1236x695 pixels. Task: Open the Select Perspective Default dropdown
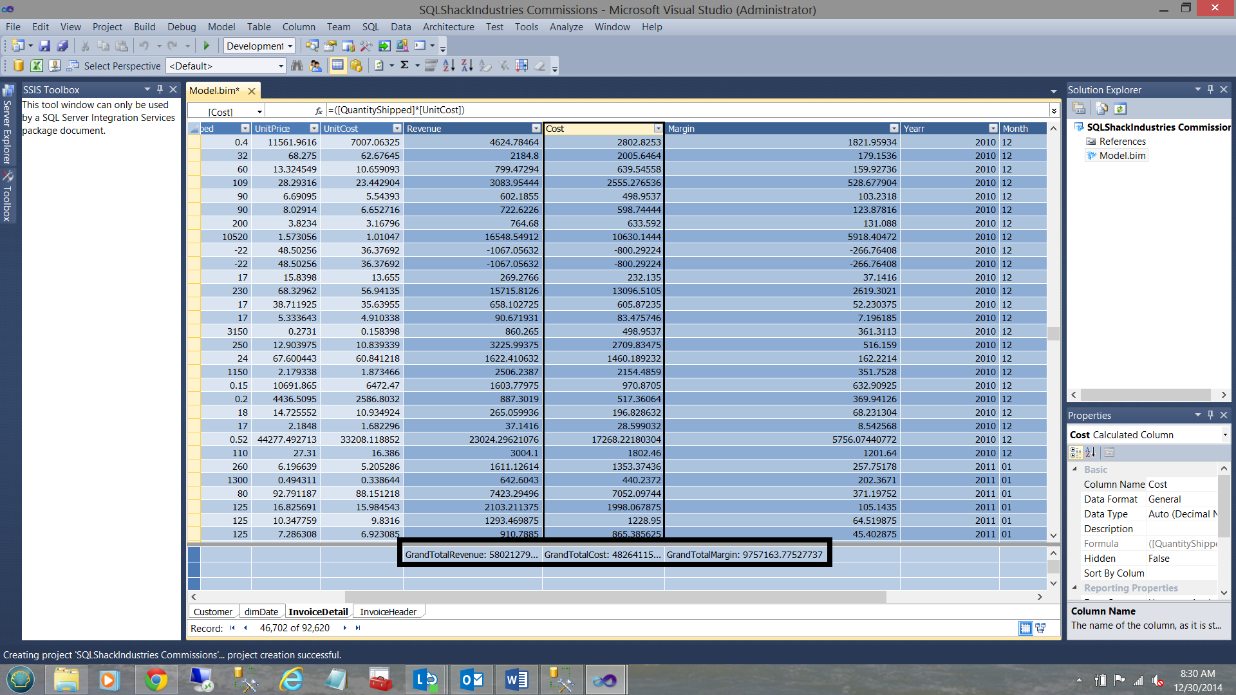(281, 66)
